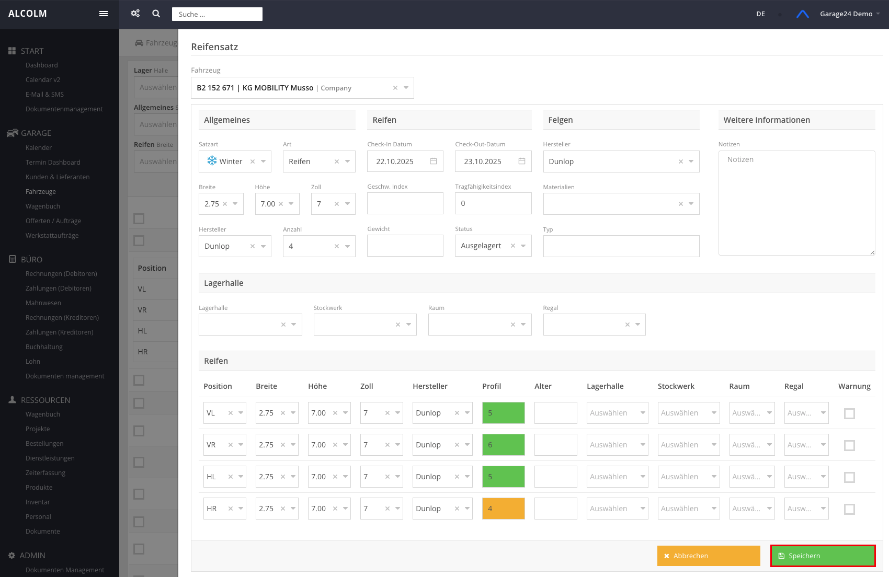Enable the Warnung checkbox for HR tire
The width and height of the screenshot is (889, 577).
(x=849, y=509)
